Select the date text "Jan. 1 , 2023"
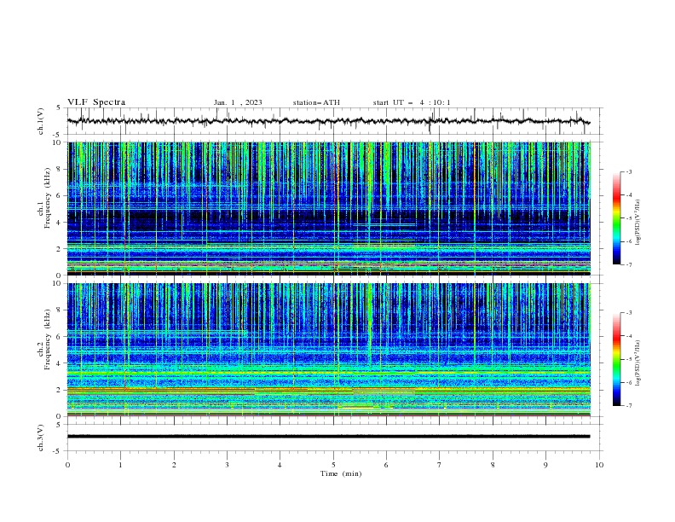This screenshot has width=675, height=522. click(x=238, y=102)
